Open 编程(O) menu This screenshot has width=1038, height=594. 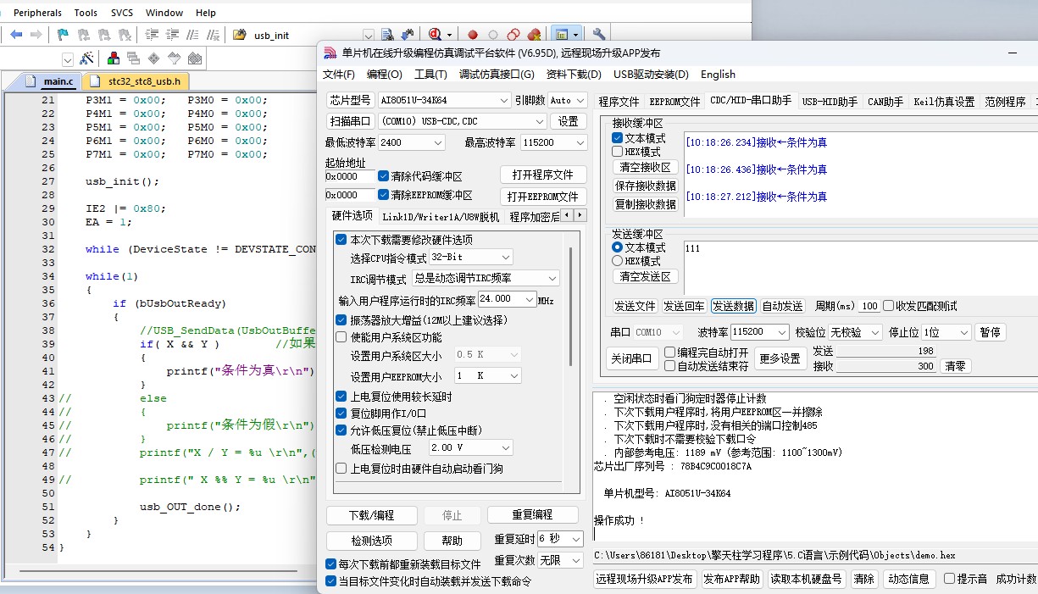click(x=384, y=75)
